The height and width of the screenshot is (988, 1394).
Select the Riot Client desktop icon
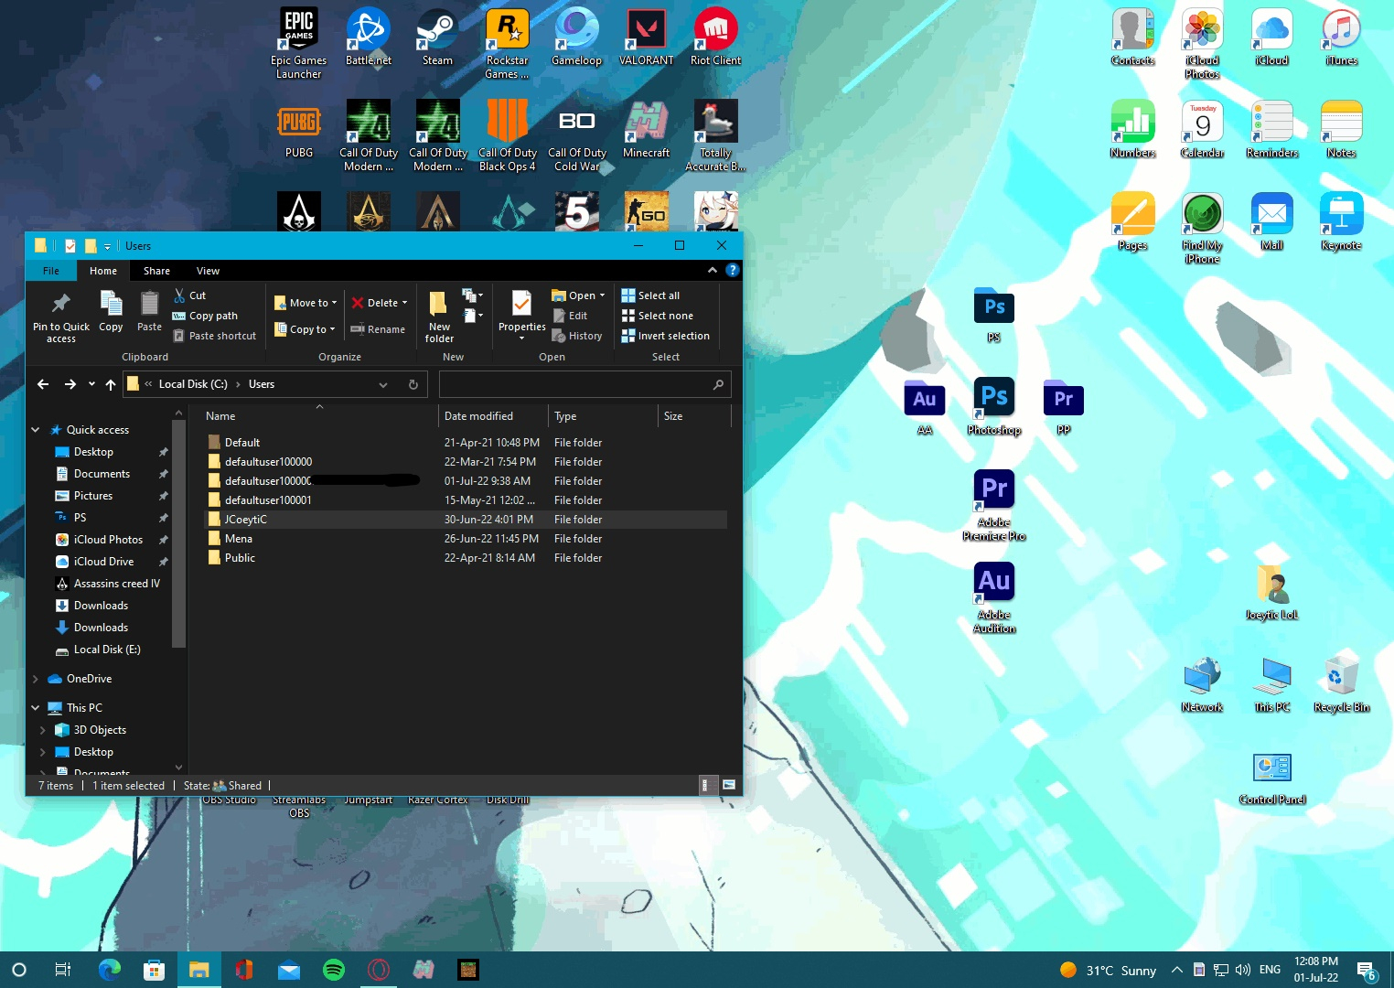[716, 37]
